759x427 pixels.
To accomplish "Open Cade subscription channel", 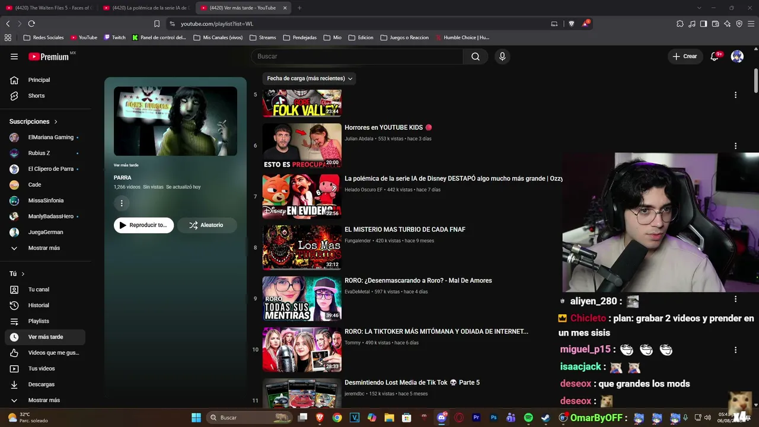I will click(x=46, y=184).
